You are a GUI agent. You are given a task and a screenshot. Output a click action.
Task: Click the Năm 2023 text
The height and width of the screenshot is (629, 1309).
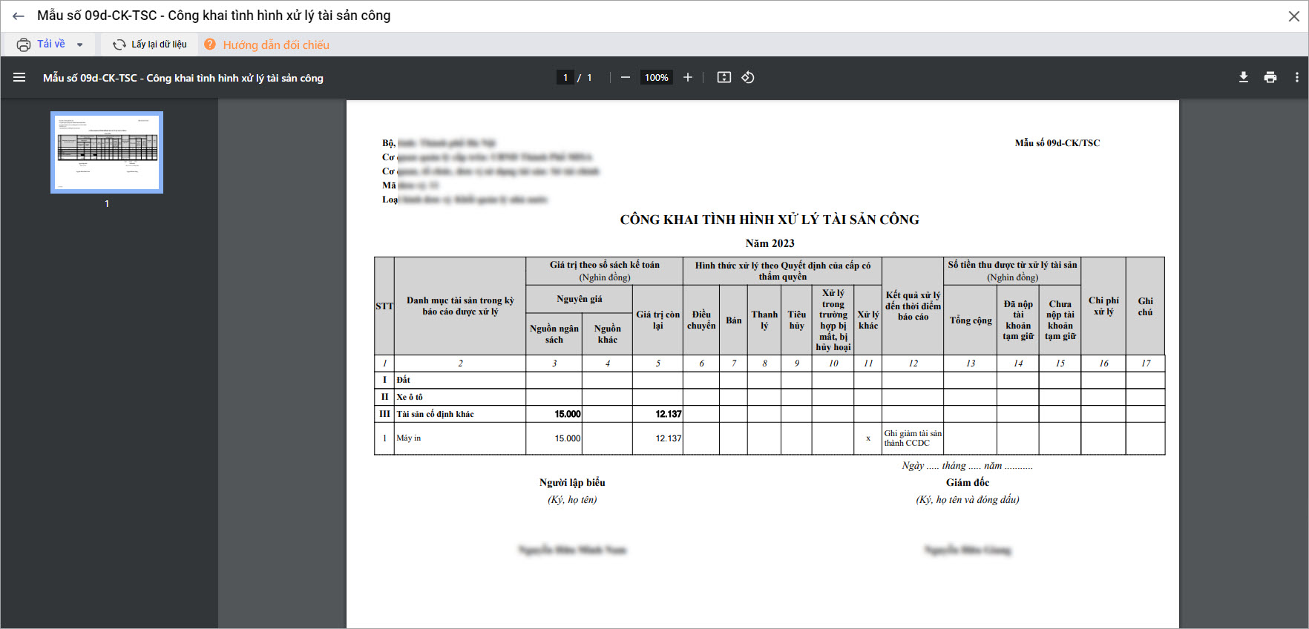click(x=770, y=243)
